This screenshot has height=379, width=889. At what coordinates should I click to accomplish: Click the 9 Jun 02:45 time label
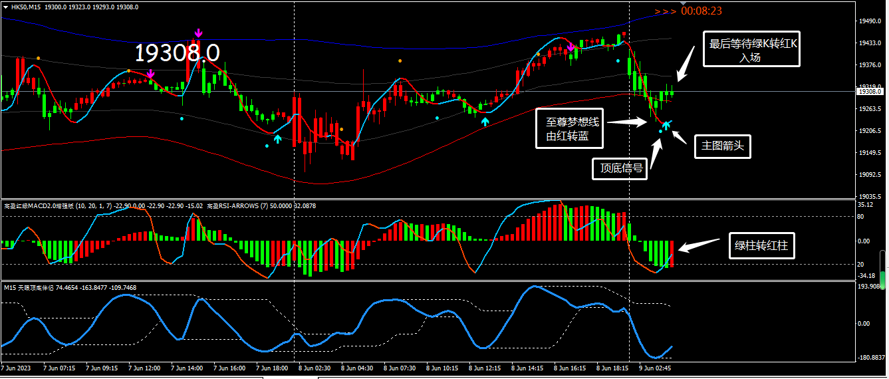(655, 367)
